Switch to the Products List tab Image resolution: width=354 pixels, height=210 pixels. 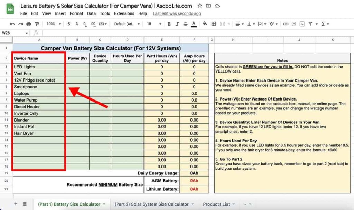click(x=216, y=204)
